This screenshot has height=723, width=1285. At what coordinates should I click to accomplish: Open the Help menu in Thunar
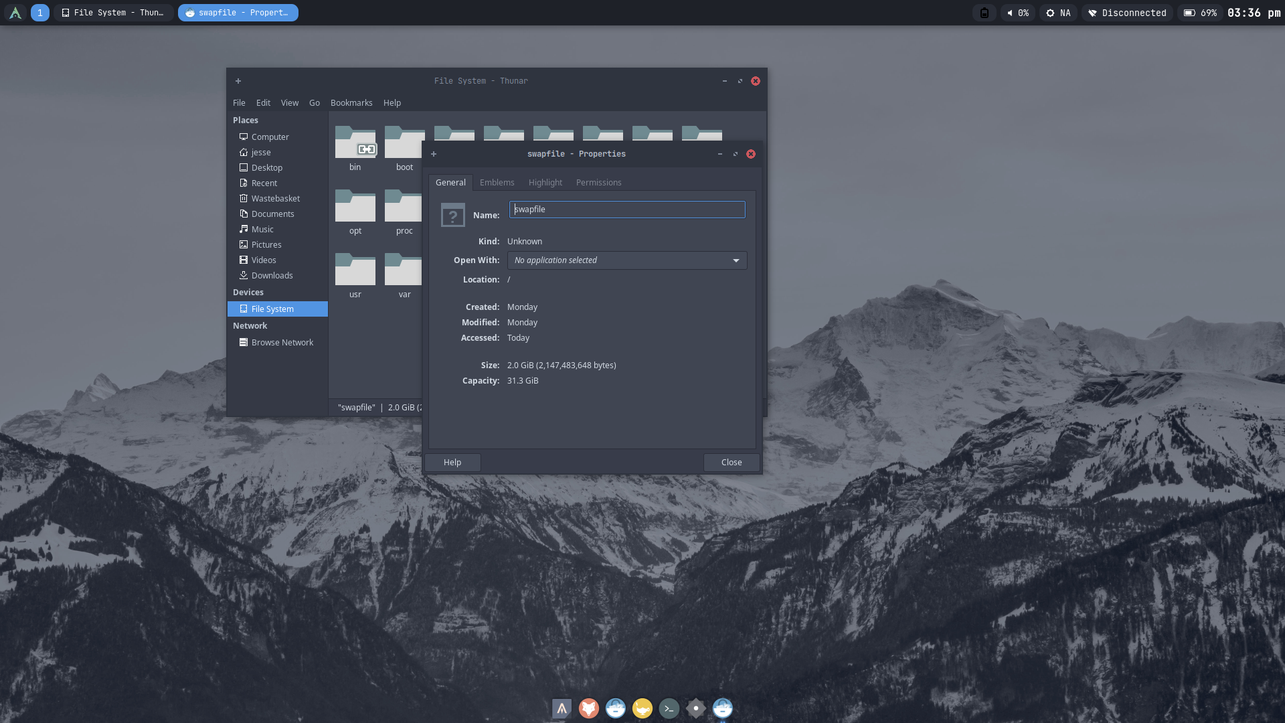pyautogui.click(x=392, y=103)
